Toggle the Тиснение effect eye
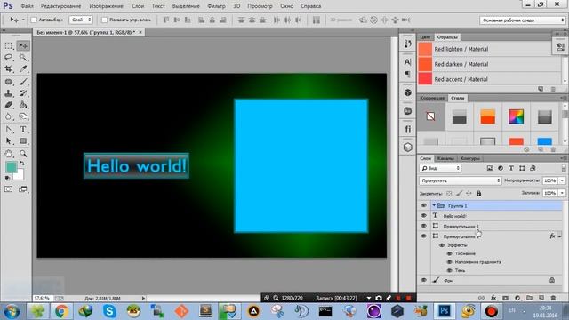 450,253
